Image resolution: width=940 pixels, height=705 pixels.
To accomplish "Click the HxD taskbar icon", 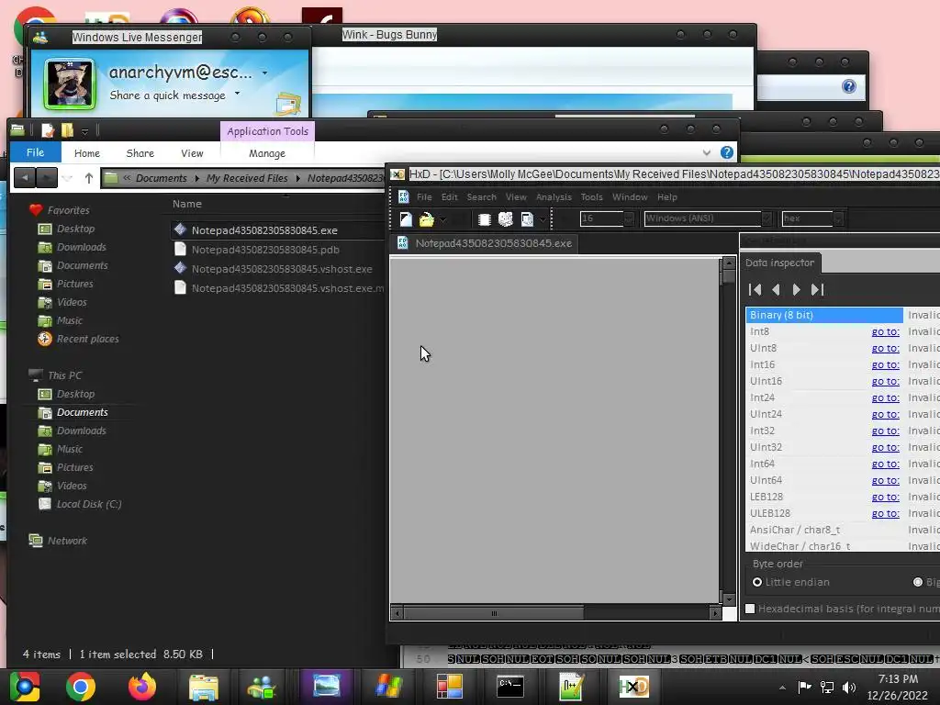I will pos(633,687).
